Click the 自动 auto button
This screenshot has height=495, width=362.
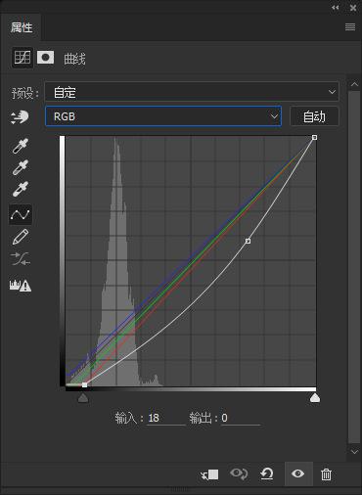[x=314, y=116]
